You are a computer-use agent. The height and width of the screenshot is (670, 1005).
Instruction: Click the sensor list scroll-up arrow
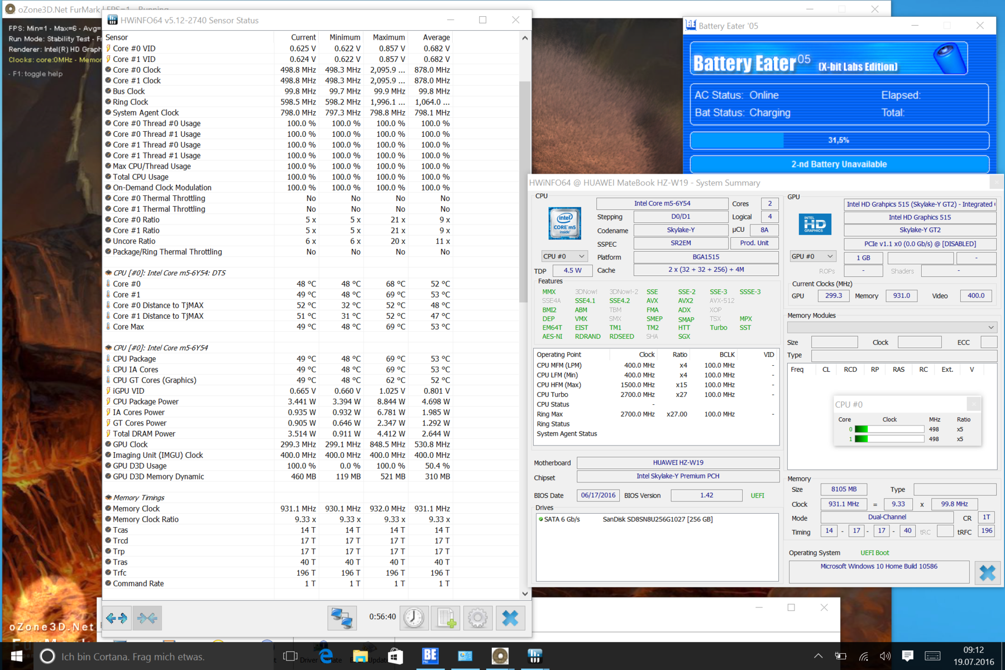tap(525, 38)
